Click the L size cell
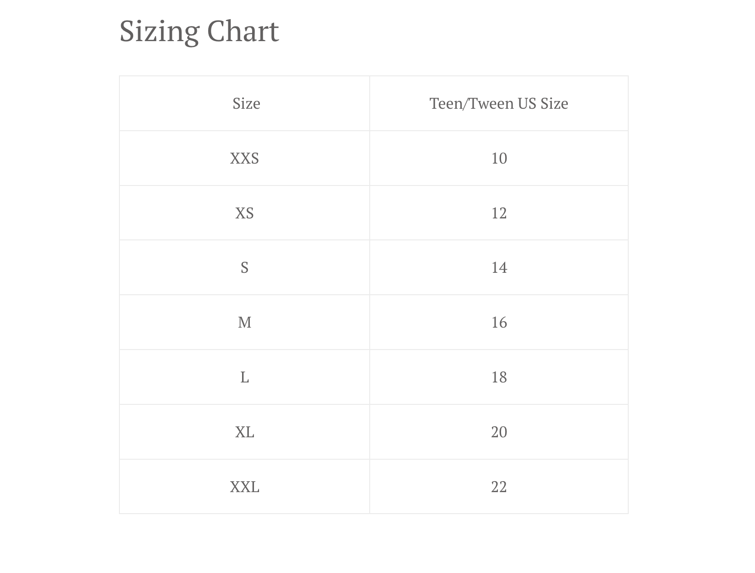Viewport: 755px width, 573px height. [x=244, y=377]
